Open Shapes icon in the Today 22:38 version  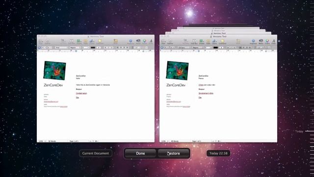[x=202, y=41]
